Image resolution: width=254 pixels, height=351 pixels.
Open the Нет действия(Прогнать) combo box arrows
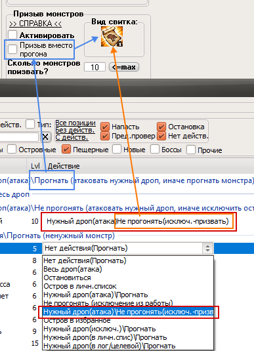207,248
